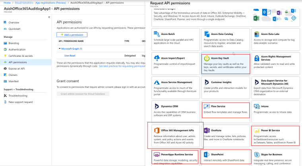
Task: Open best practices for requesting permissions link
Action: pyautogui.click(x=122, y=66)
